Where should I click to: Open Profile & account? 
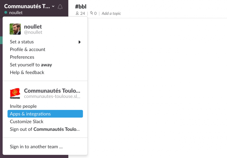pyautogui.click(x=28, y=49)
